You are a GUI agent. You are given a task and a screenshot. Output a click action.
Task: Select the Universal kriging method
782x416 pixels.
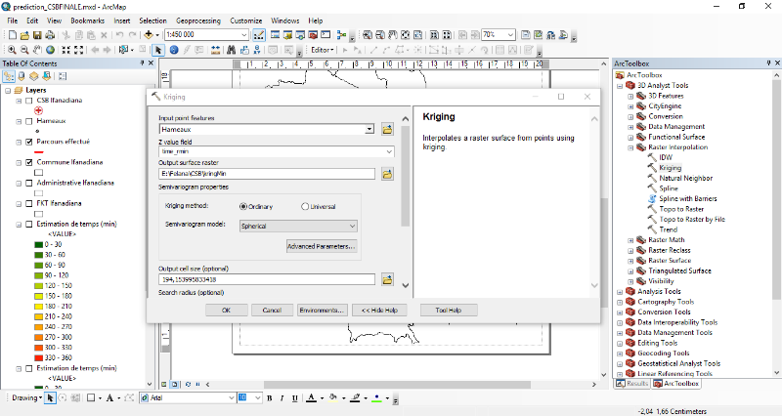(305, 206)
